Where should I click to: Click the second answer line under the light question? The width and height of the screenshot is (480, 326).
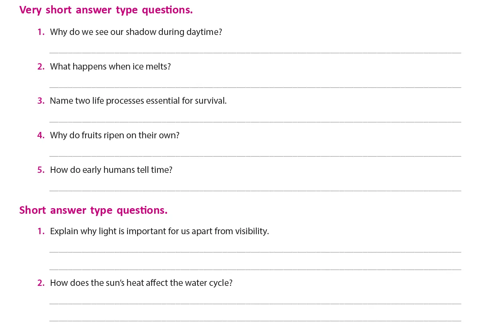point(255,269)
